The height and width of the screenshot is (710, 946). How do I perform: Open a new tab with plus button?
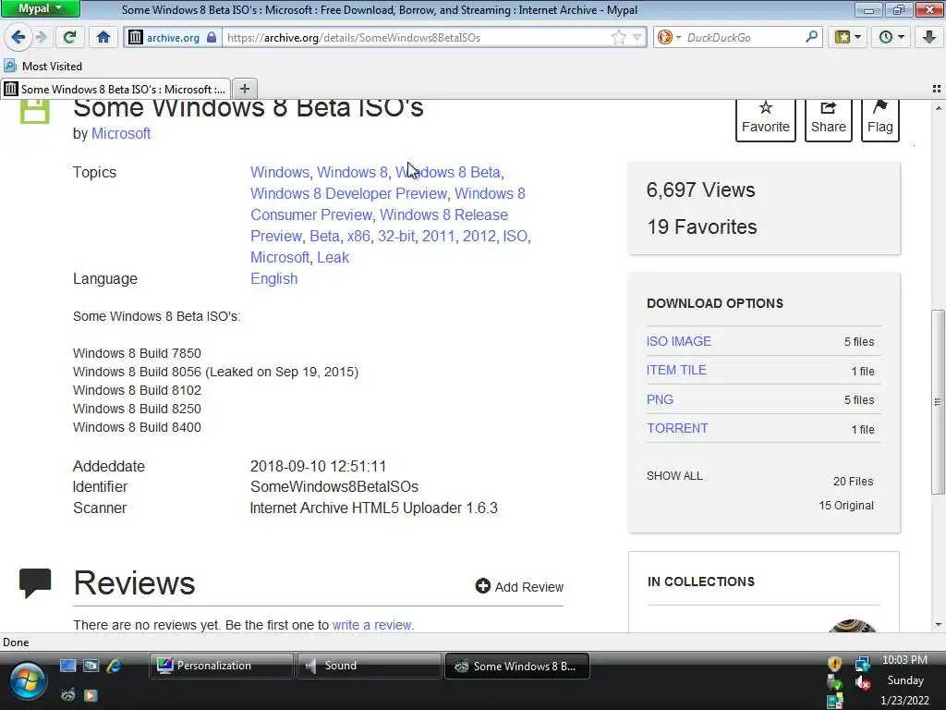click(x=244, y=90)
